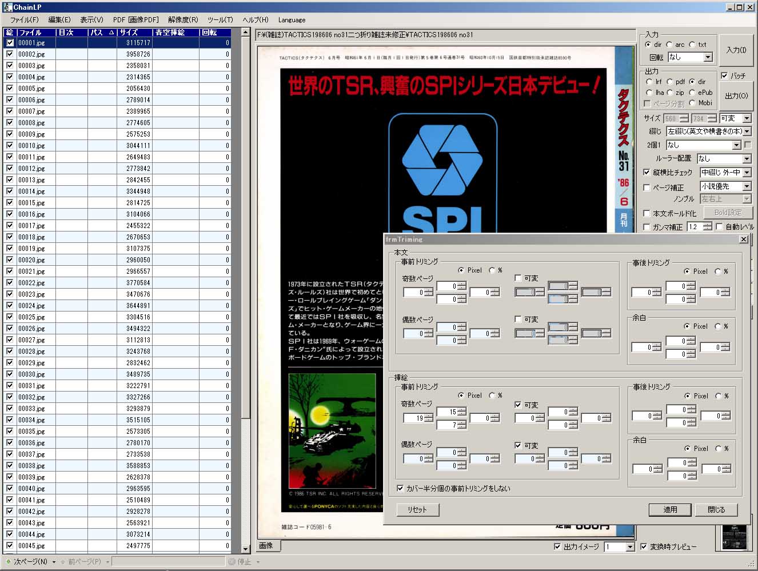Sort by the ファイル column header

(x=35, y=33)
